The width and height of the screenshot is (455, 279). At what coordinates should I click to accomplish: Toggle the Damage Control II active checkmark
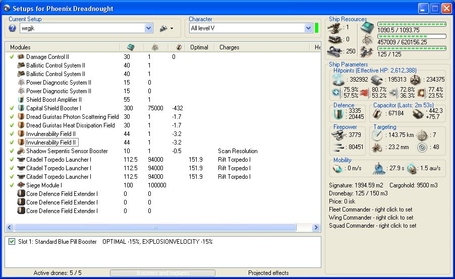click(12, 57)
